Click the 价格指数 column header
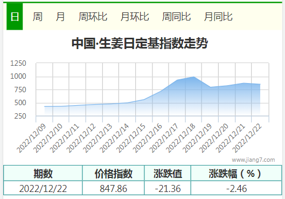 114,173
